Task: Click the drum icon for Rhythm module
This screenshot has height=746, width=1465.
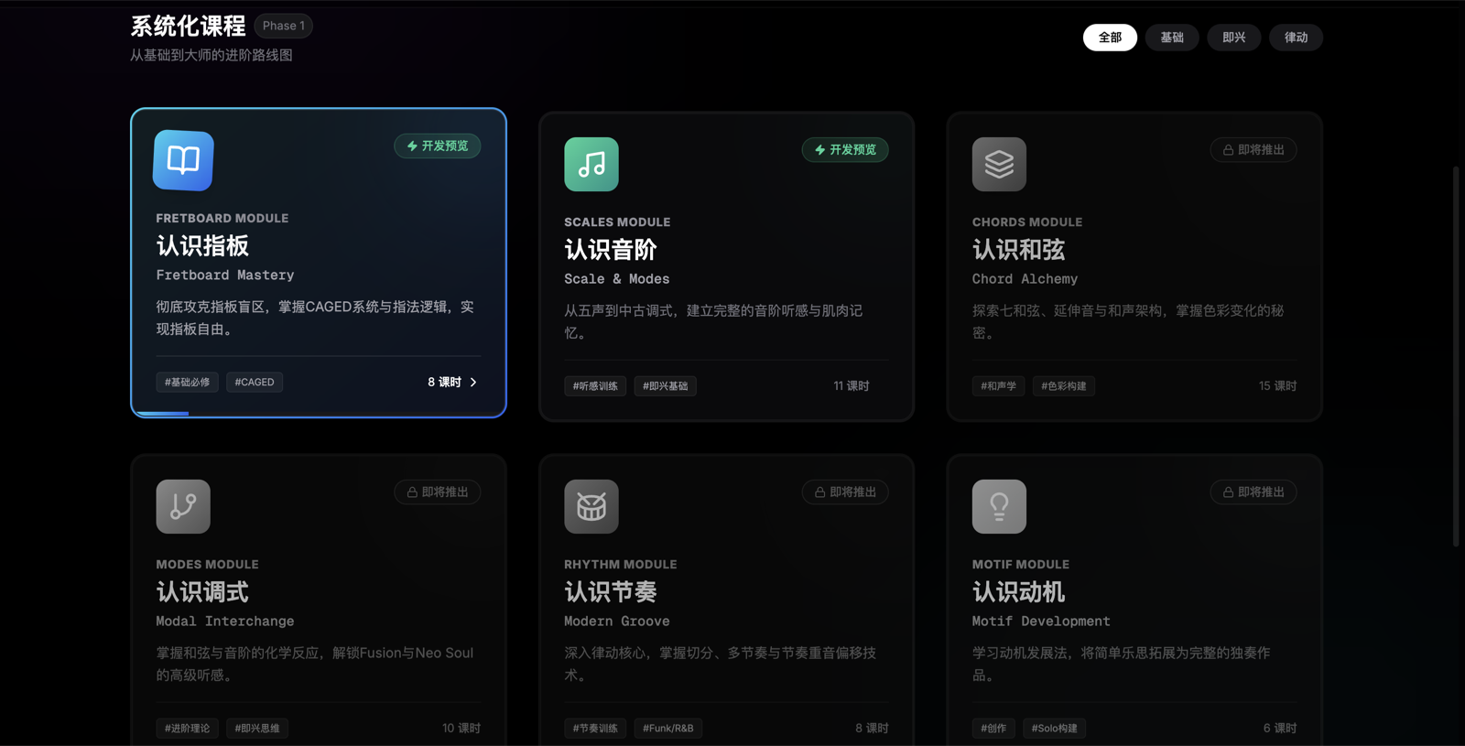Action: [591, 506]
